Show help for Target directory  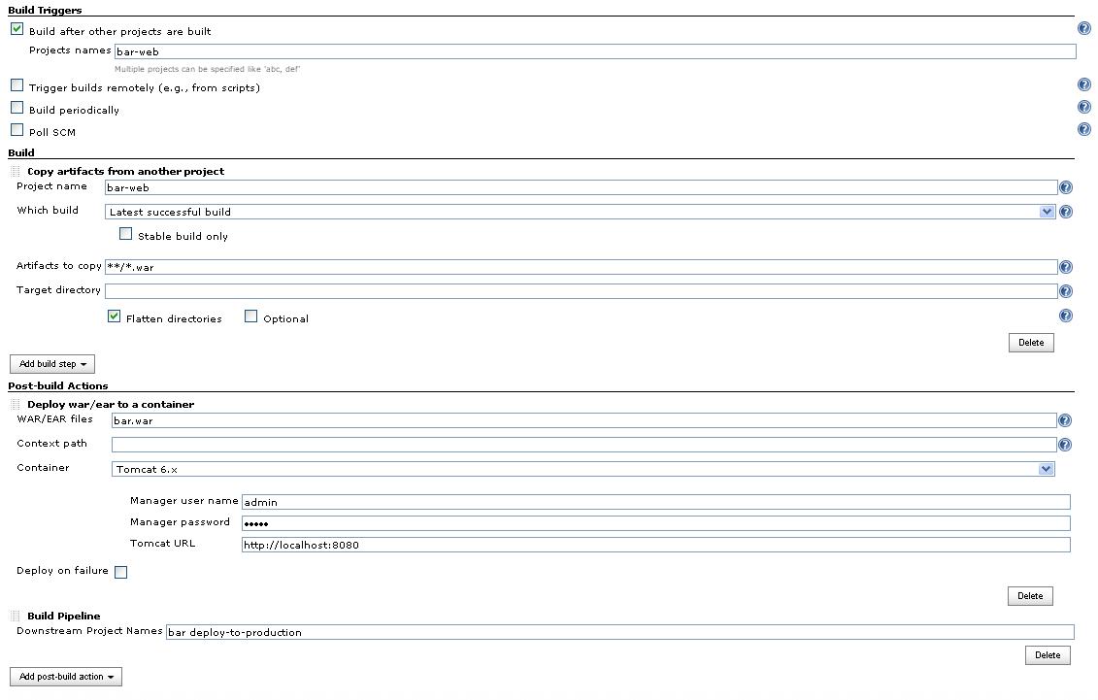[1066, 291]
